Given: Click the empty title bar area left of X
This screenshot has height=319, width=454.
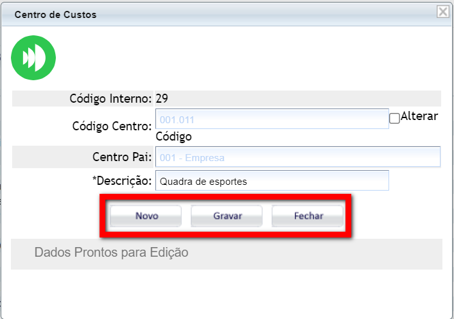Looking at the screenshot, I should pyautogui.click(x=270, y=14).
